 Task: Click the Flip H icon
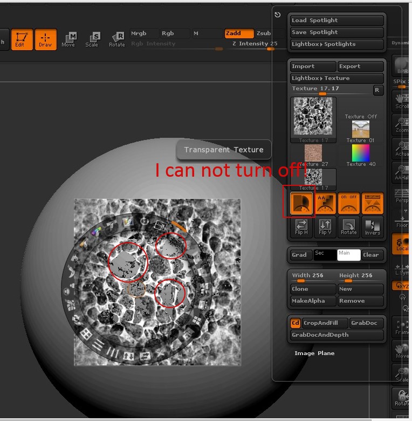(x=301, y=227)
